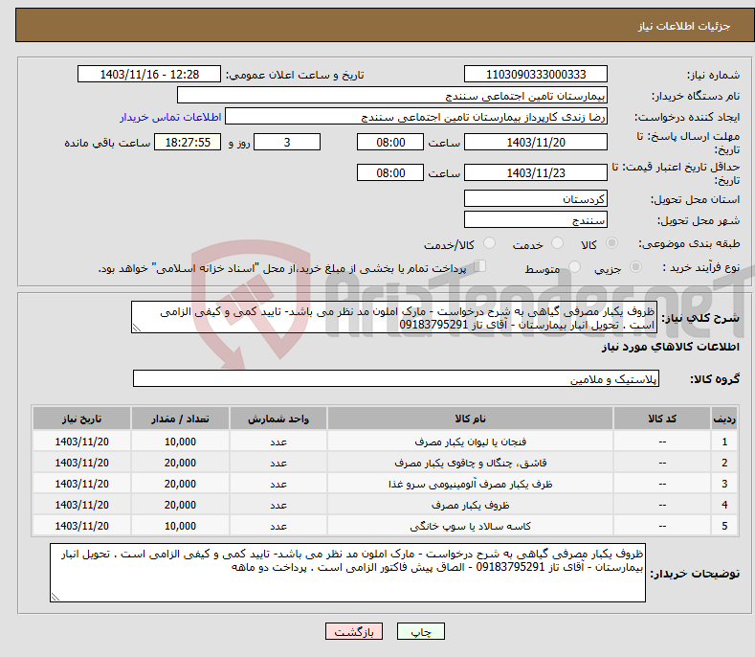This screenshot has height=657, width=755.
Task: Click the واحد شمارش column header
Action: click(x=278, y=419)
